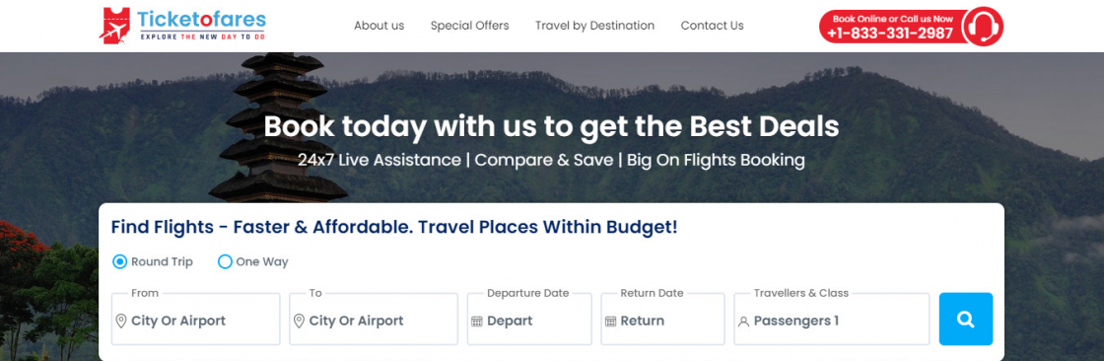
Task: Click the calendar icon beside Depart
Action: point(477,322)
